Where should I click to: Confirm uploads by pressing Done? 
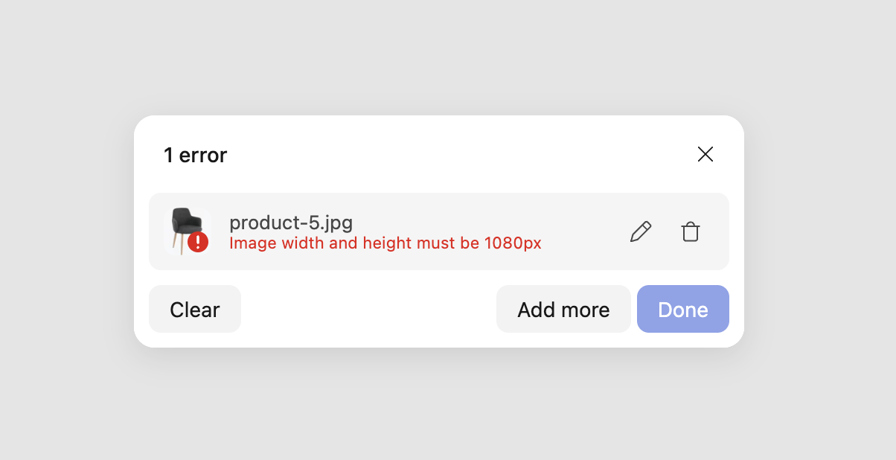pyautogui.click(x=683, y=309)
